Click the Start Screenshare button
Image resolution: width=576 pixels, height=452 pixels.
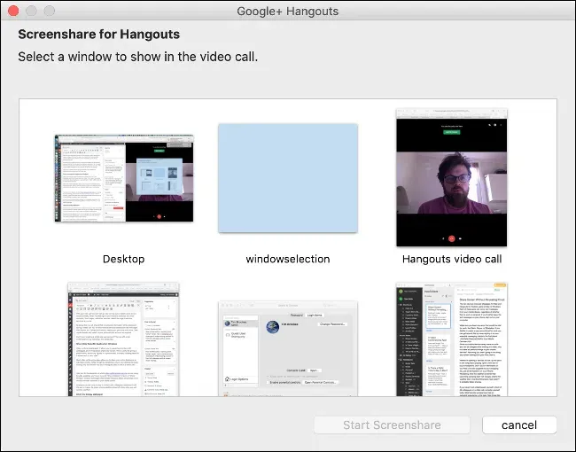click(392, 425)
